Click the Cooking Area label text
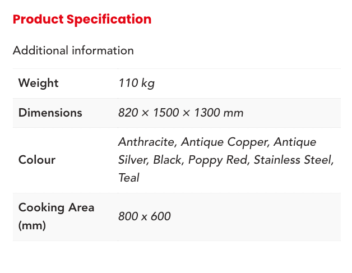Image resolution: width=352 pixels, height=273 pixels. 56,207
